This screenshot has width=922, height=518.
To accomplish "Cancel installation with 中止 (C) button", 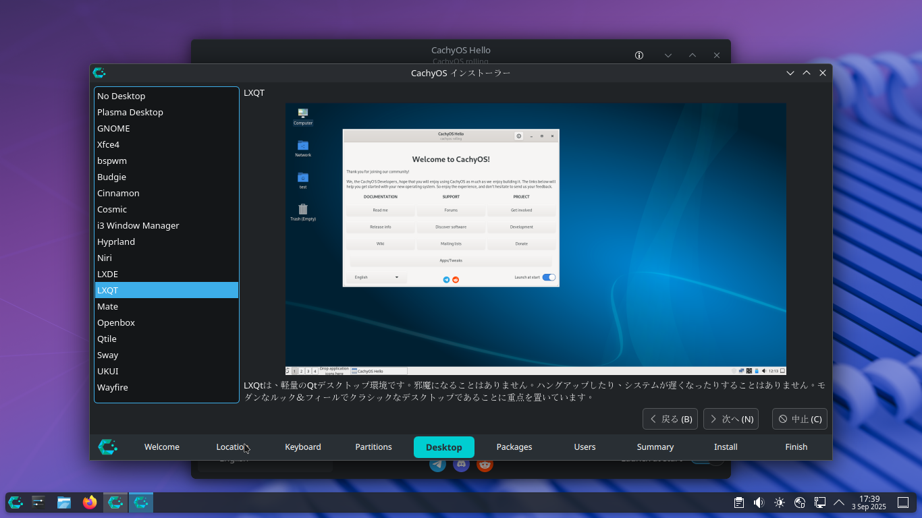I will (799, 419).
